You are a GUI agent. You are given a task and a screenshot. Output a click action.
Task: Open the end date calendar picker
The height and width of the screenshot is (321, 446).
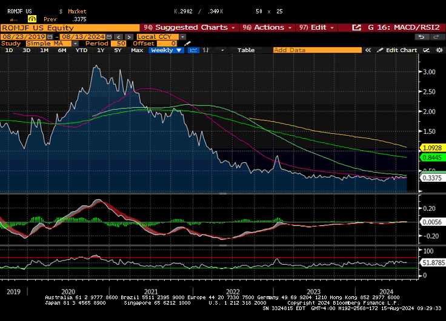[109, 37]
